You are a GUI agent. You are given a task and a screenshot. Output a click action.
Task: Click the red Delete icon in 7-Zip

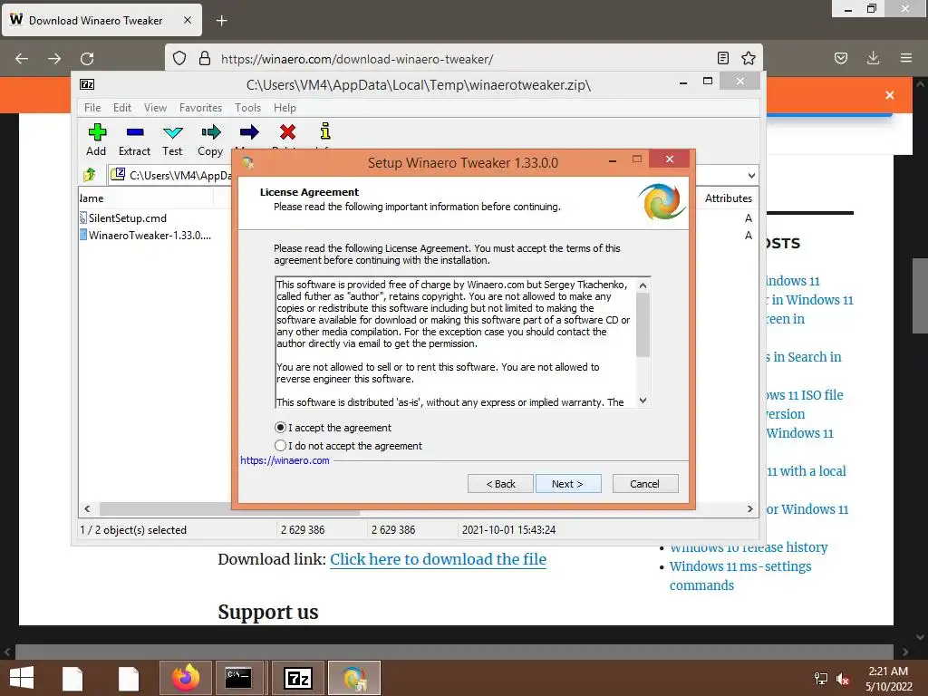tap(287, 132)
